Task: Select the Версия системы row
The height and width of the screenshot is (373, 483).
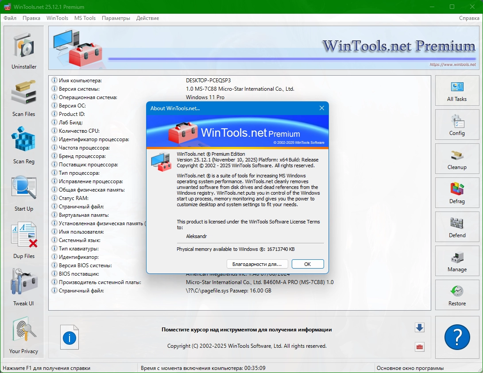Action: 240,89
